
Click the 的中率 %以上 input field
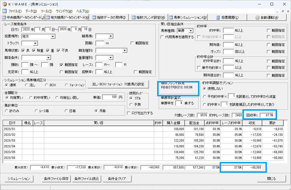coord(228,30)
